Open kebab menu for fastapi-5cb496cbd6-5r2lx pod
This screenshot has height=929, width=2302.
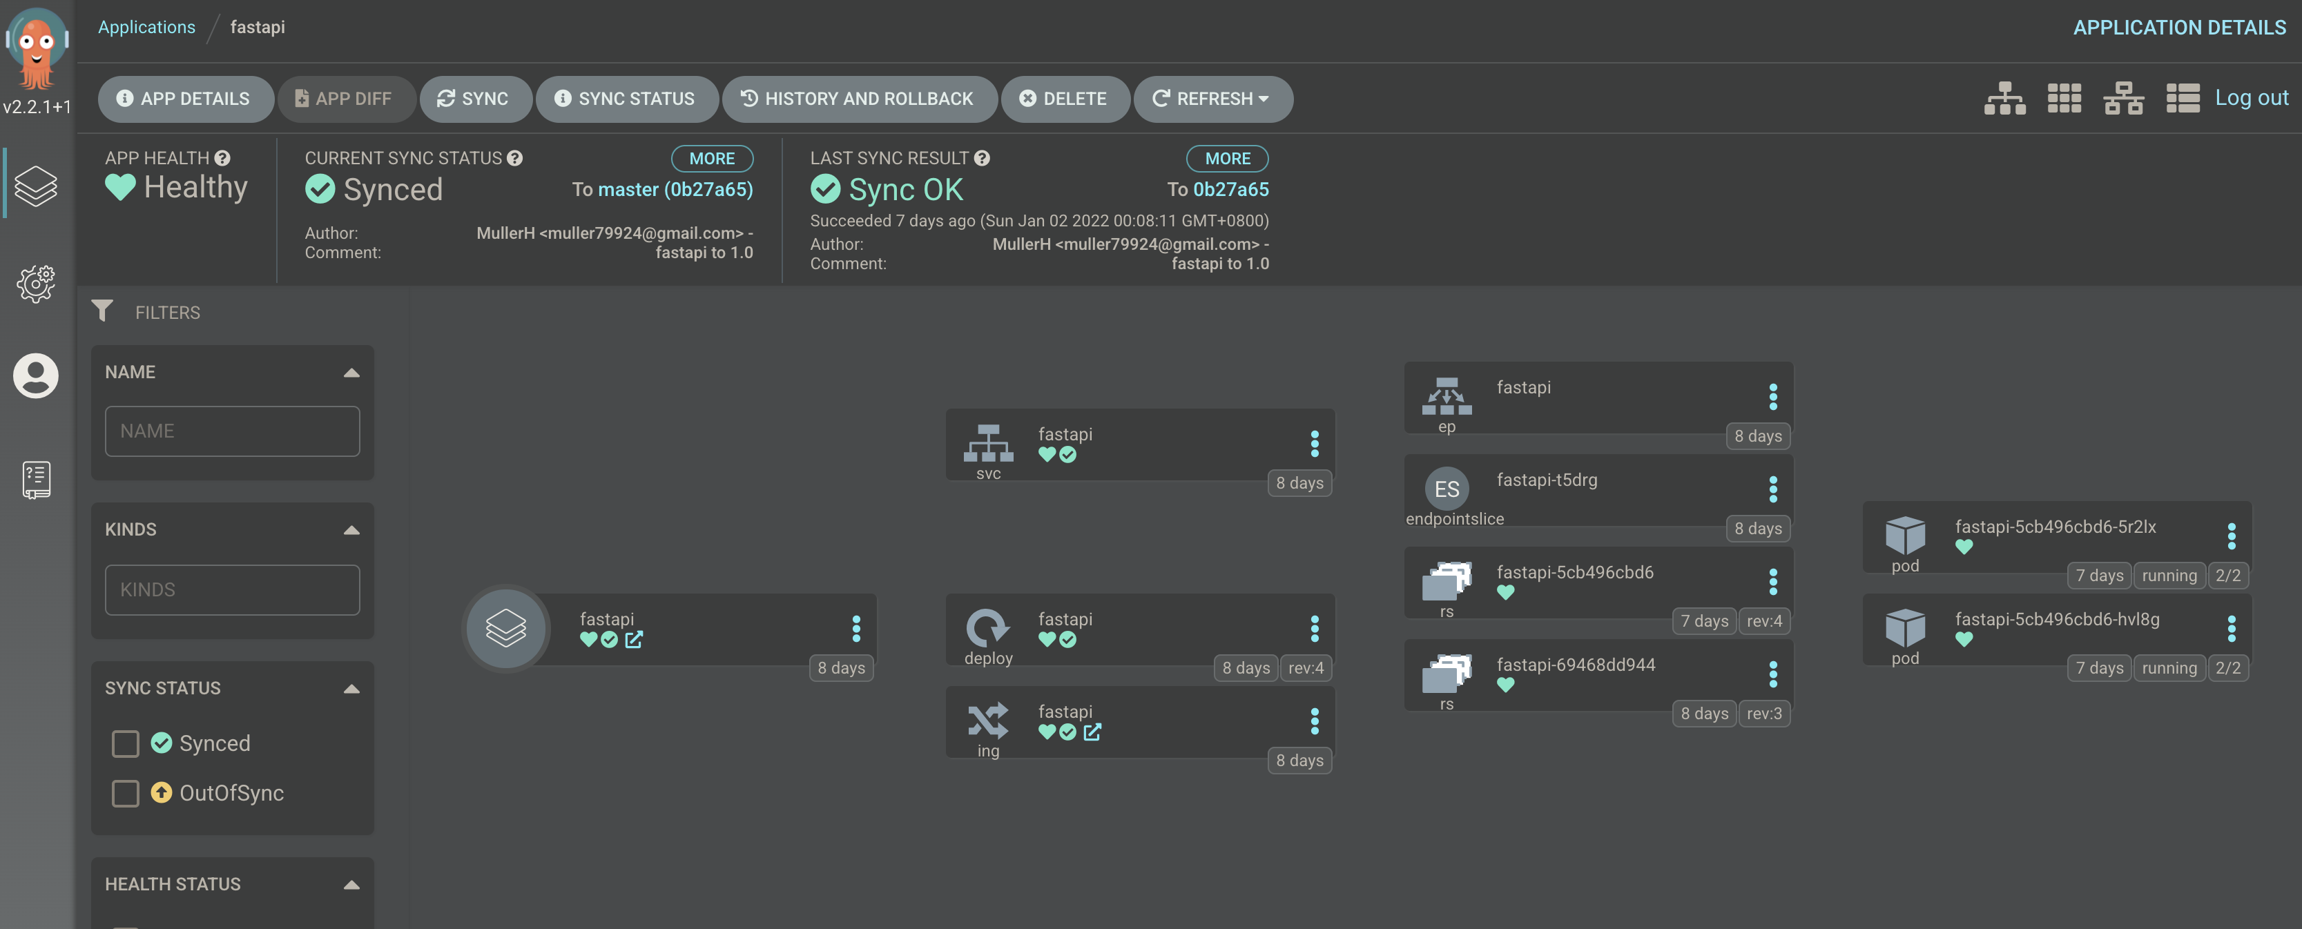pyautogui.click(x=2230, y=536)
